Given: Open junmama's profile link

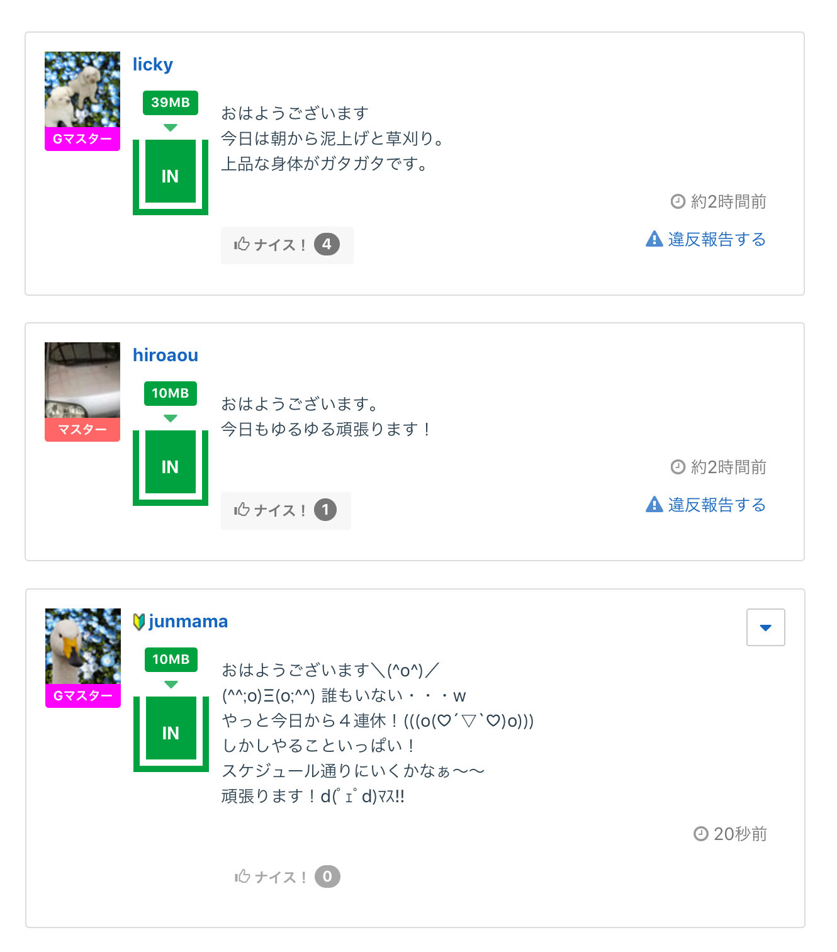Looking at the screenshot, I should (x=188, y=622).
